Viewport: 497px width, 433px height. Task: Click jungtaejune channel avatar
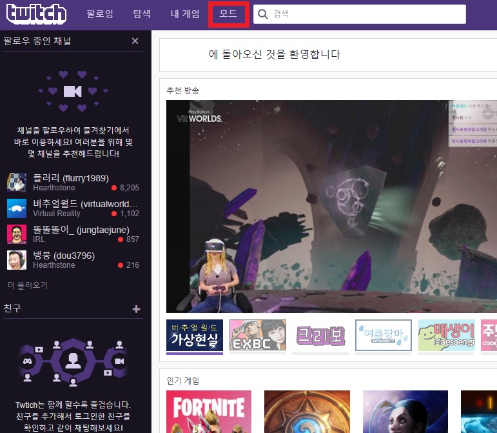pyautogui.click(x=17, y=234)
